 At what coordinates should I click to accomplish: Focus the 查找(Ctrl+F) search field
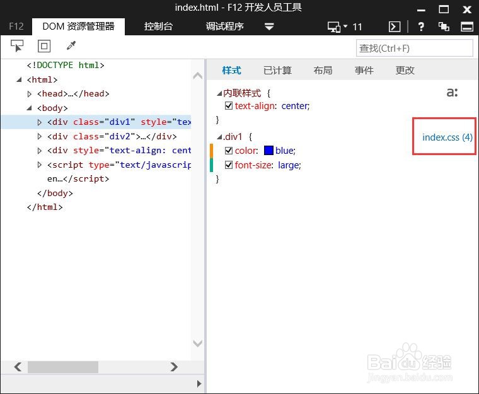point(415,48)
